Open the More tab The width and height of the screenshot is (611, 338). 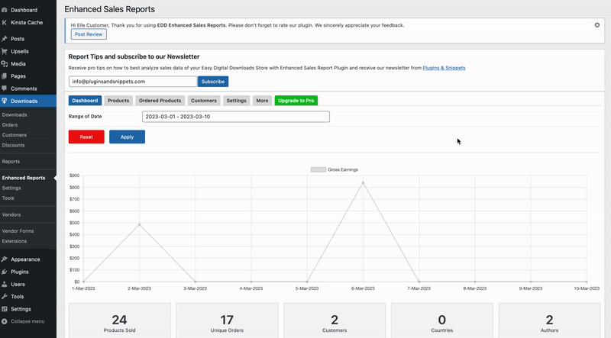(x=262, y=101)
